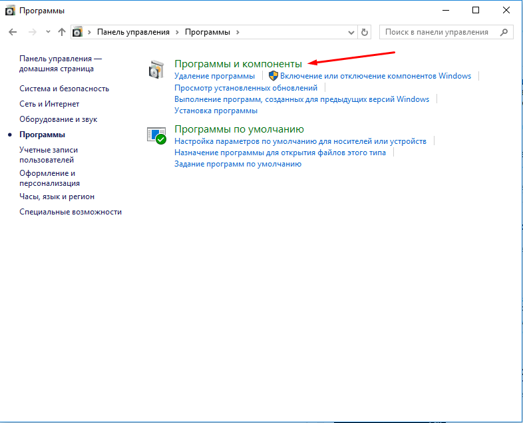The width and height of the screenshot is (523, 423).
Task: Open Оформление и персонализация in sidebar
Action: (49, 179)
